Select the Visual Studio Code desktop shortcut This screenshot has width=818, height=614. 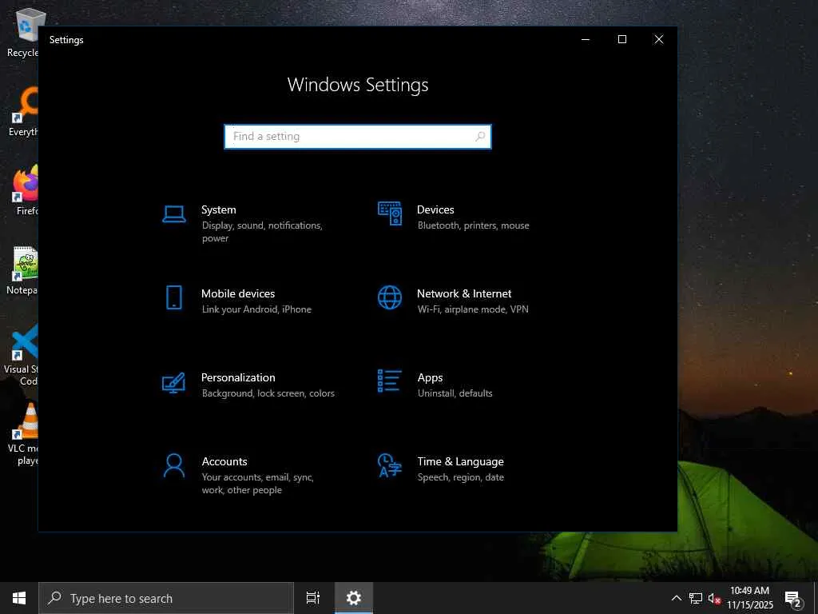tap(22, 355)
